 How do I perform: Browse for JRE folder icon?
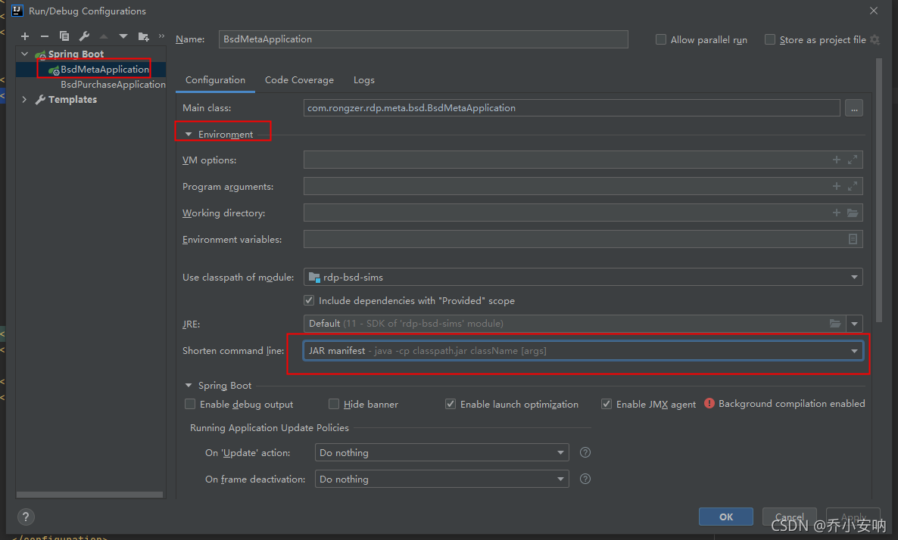click(835, 324)
